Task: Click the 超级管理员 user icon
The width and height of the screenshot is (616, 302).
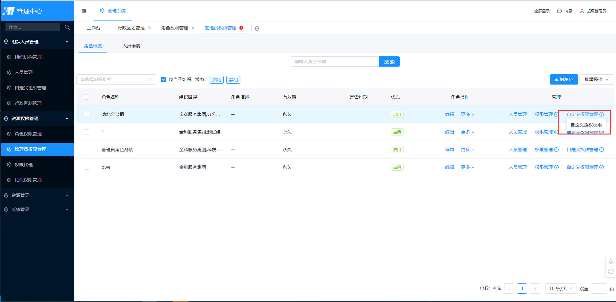Action: [x=582, y=11]
